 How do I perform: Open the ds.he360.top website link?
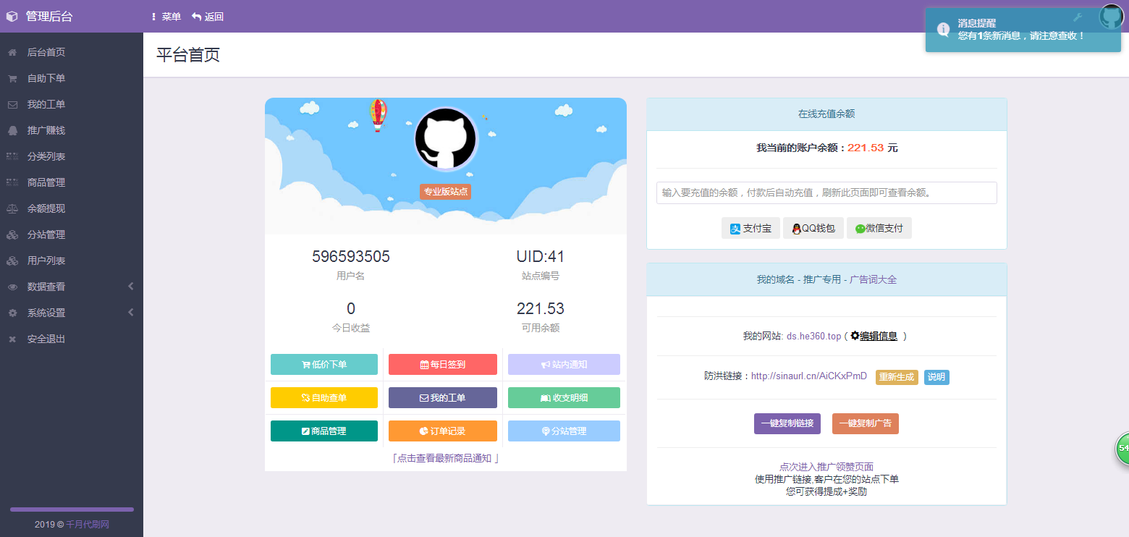[x=814, y=336]
